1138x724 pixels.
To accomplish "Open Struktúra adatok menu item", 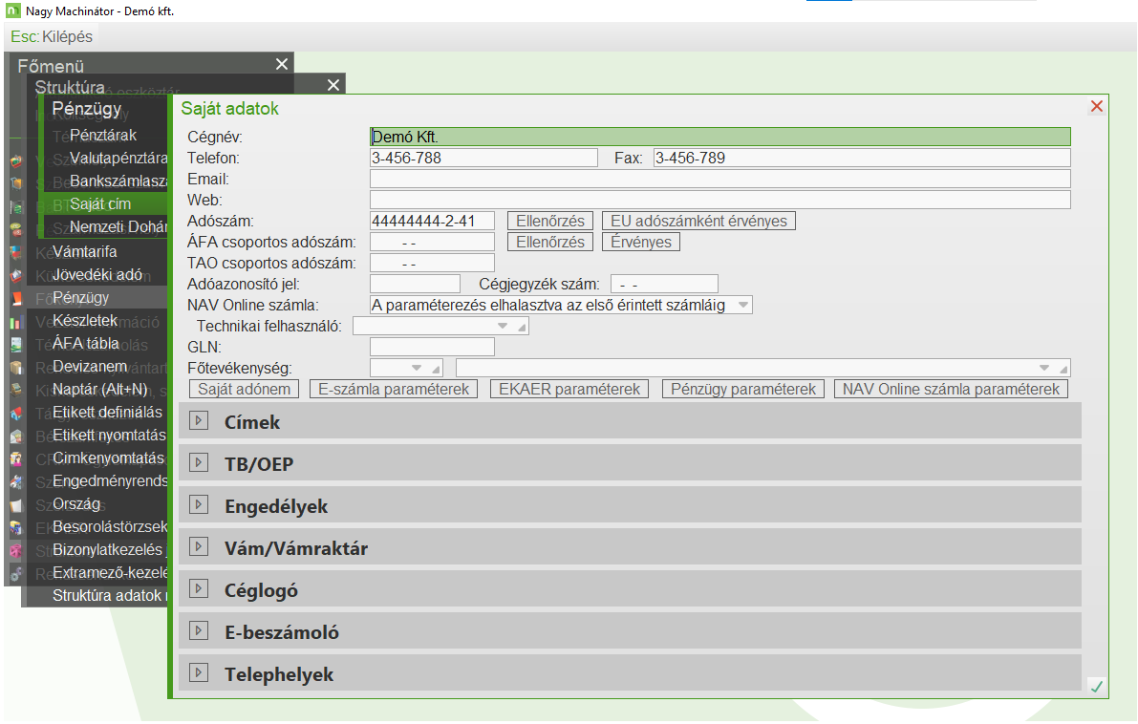I will click(109, 596).
